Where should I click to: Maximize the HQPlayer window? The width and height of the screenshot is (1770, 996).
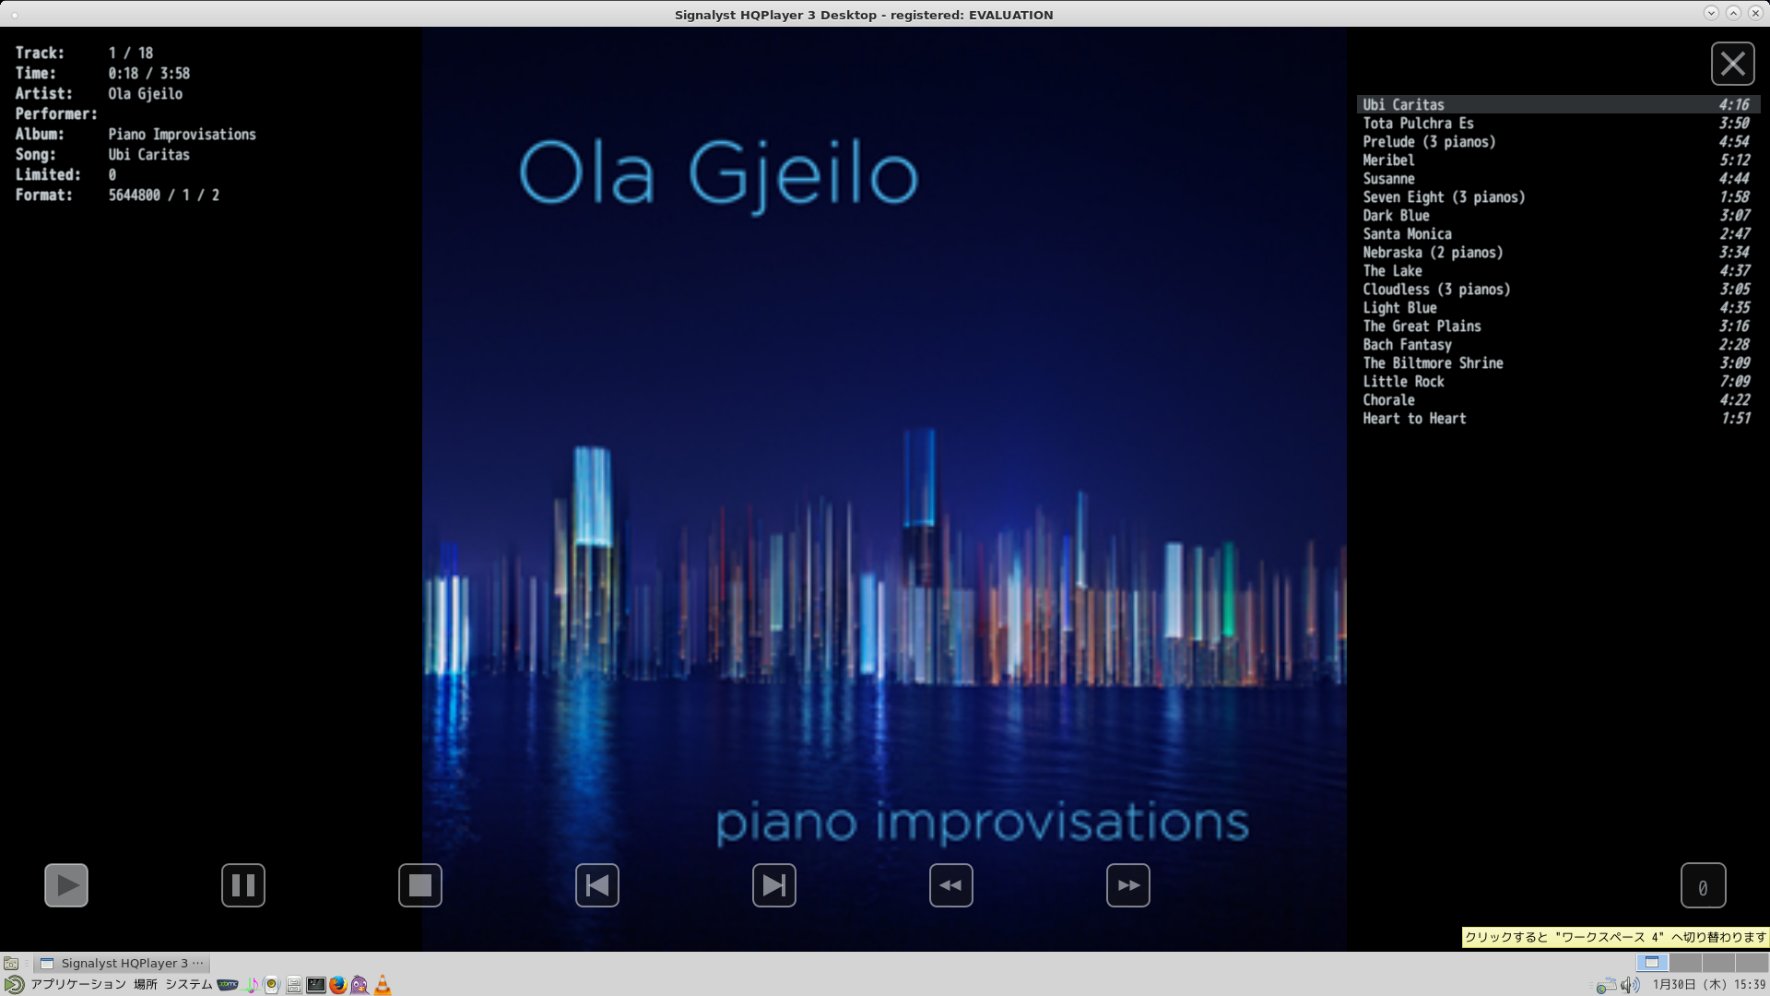[x=1733, y=13]
